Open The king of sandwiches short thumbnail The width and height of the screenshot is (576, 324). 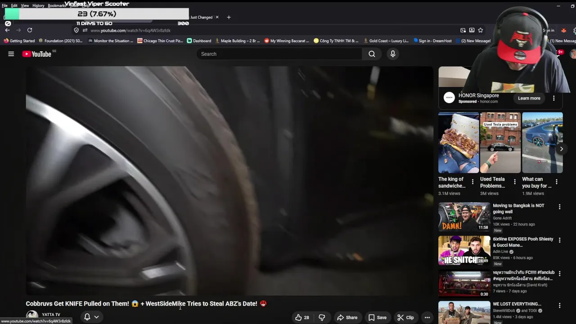(459, 143)
